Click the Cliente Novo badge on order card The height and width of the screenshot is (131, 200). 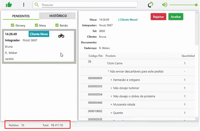pos(39,34)
